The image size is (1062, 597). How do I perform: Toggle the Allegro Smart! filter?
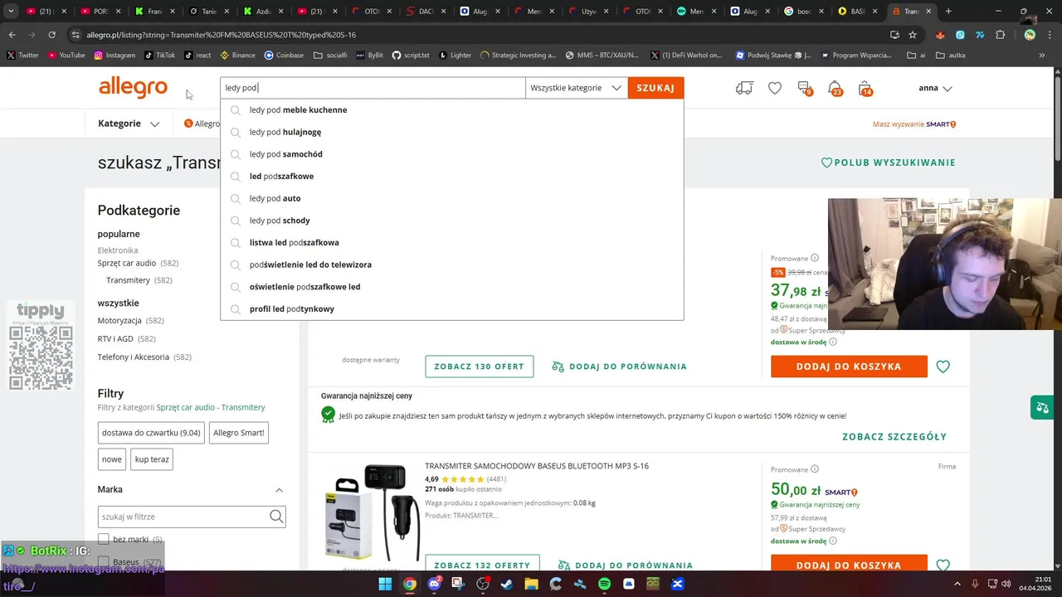pyautogui.click(x=239, y=433)
